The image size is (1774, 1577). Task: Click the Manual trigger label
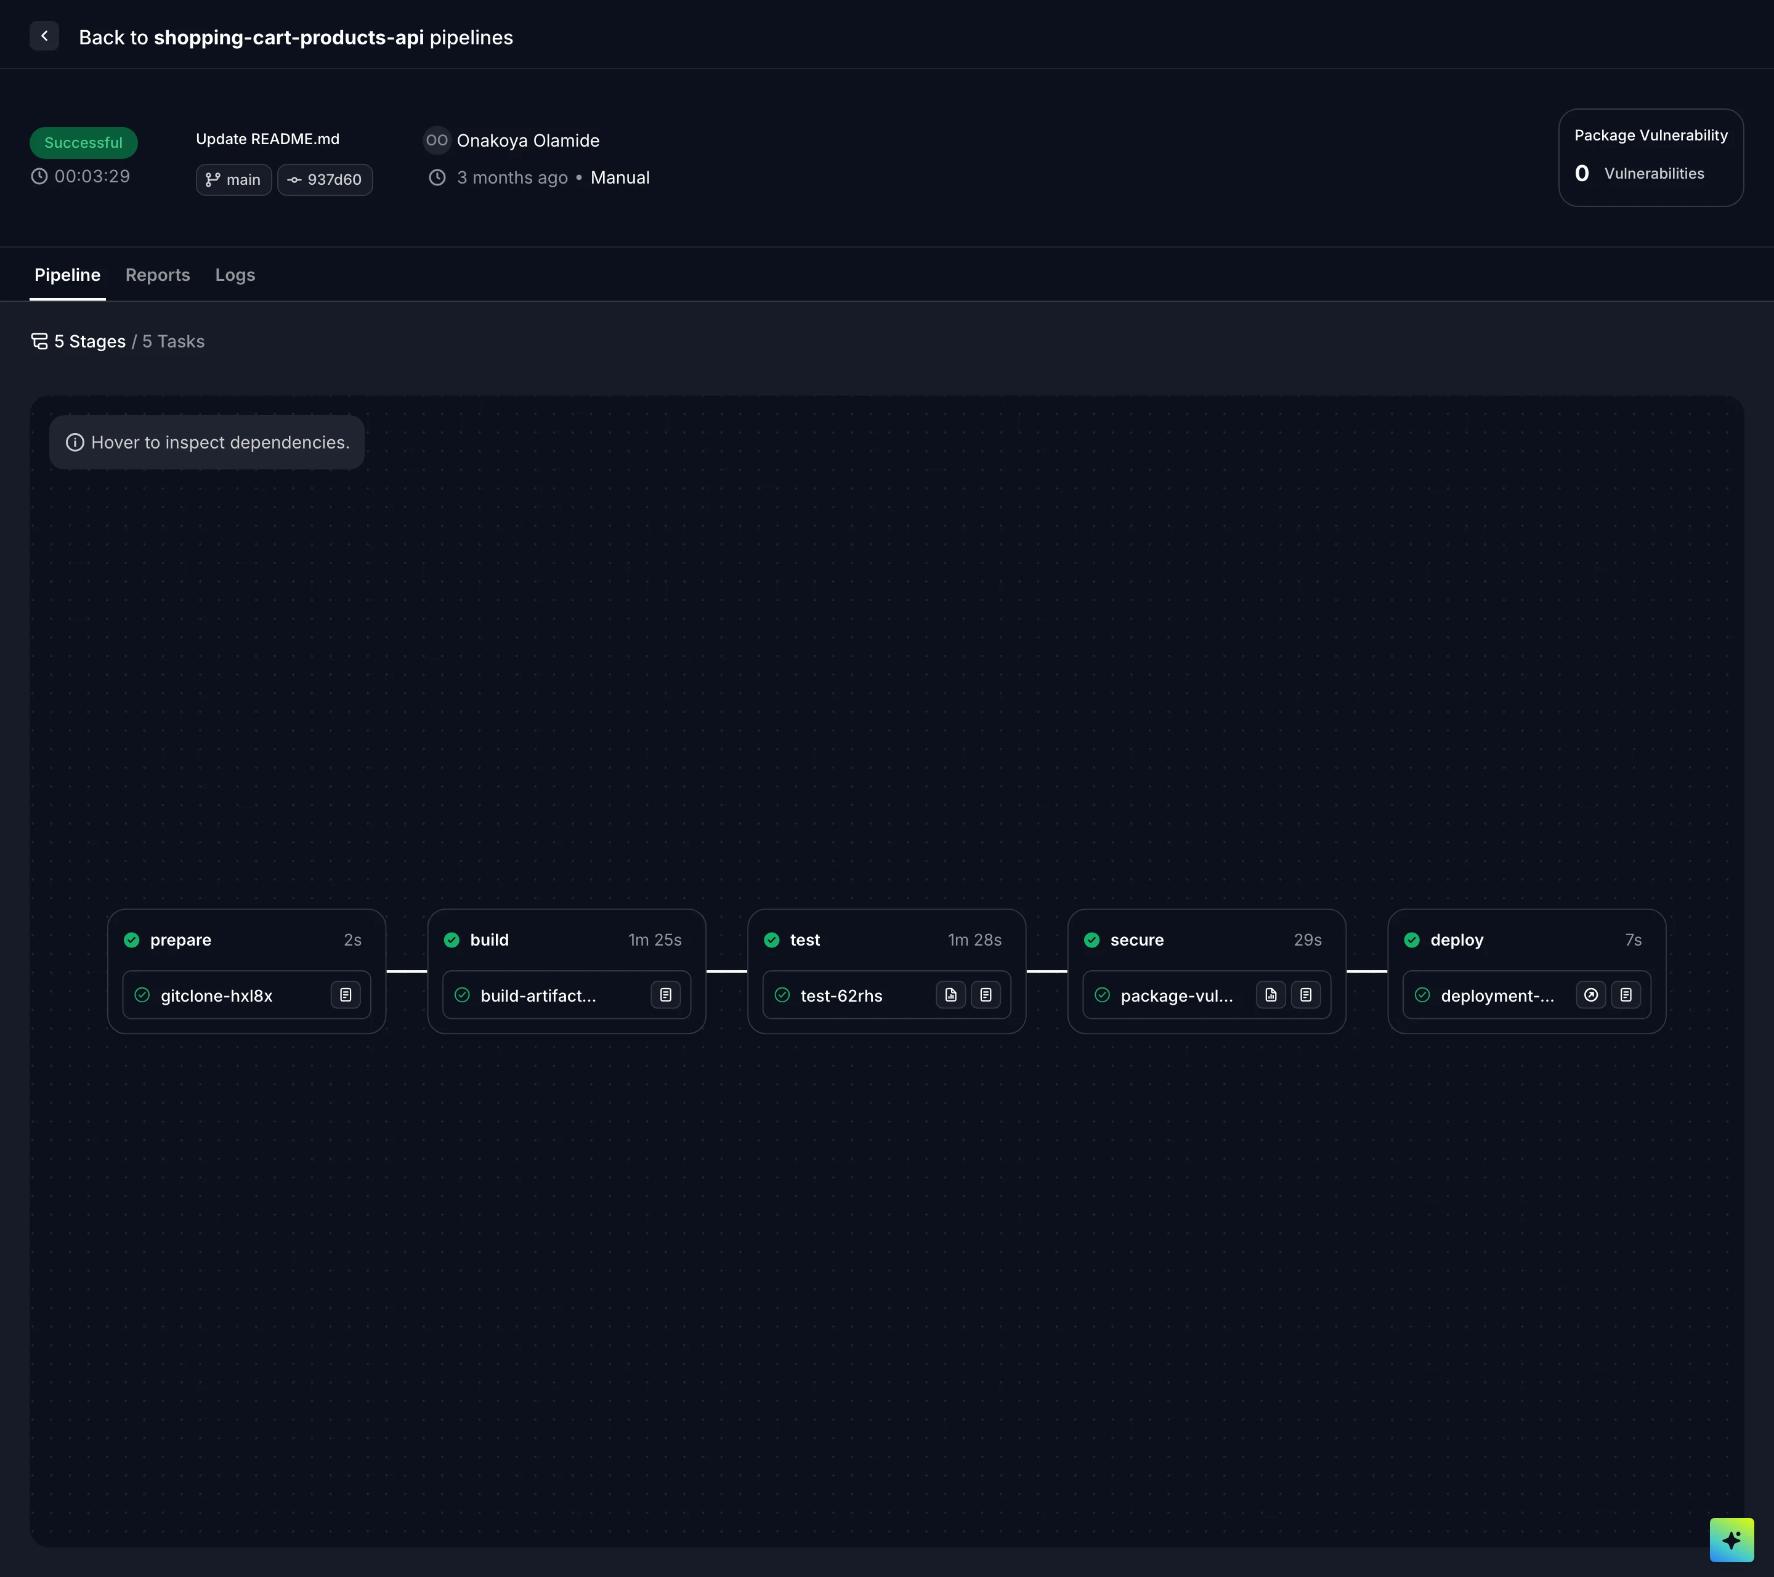point(620,177)
